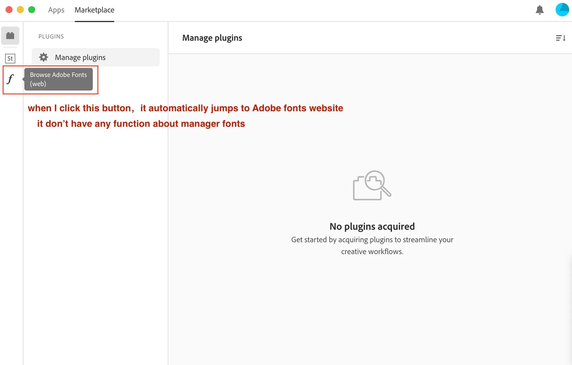This screenshot has width=572, height=365.
Task: Switch to the Apps tab
Action: click(56, 10)
